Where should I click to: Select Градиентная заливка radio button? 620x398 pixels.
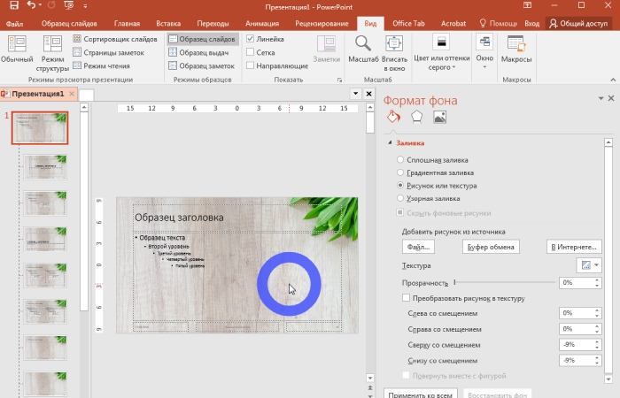(x=400, y=172)
